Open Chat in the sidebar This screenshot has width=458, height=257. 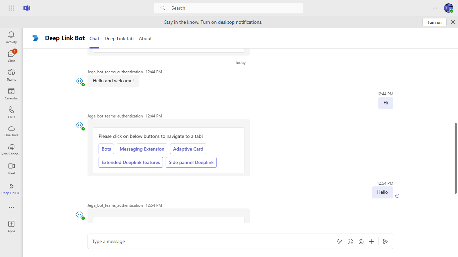[11, 56]
